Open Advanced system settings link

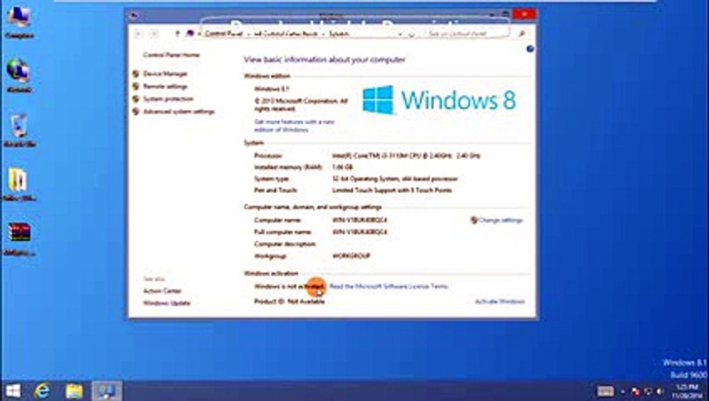pos(179,111)
